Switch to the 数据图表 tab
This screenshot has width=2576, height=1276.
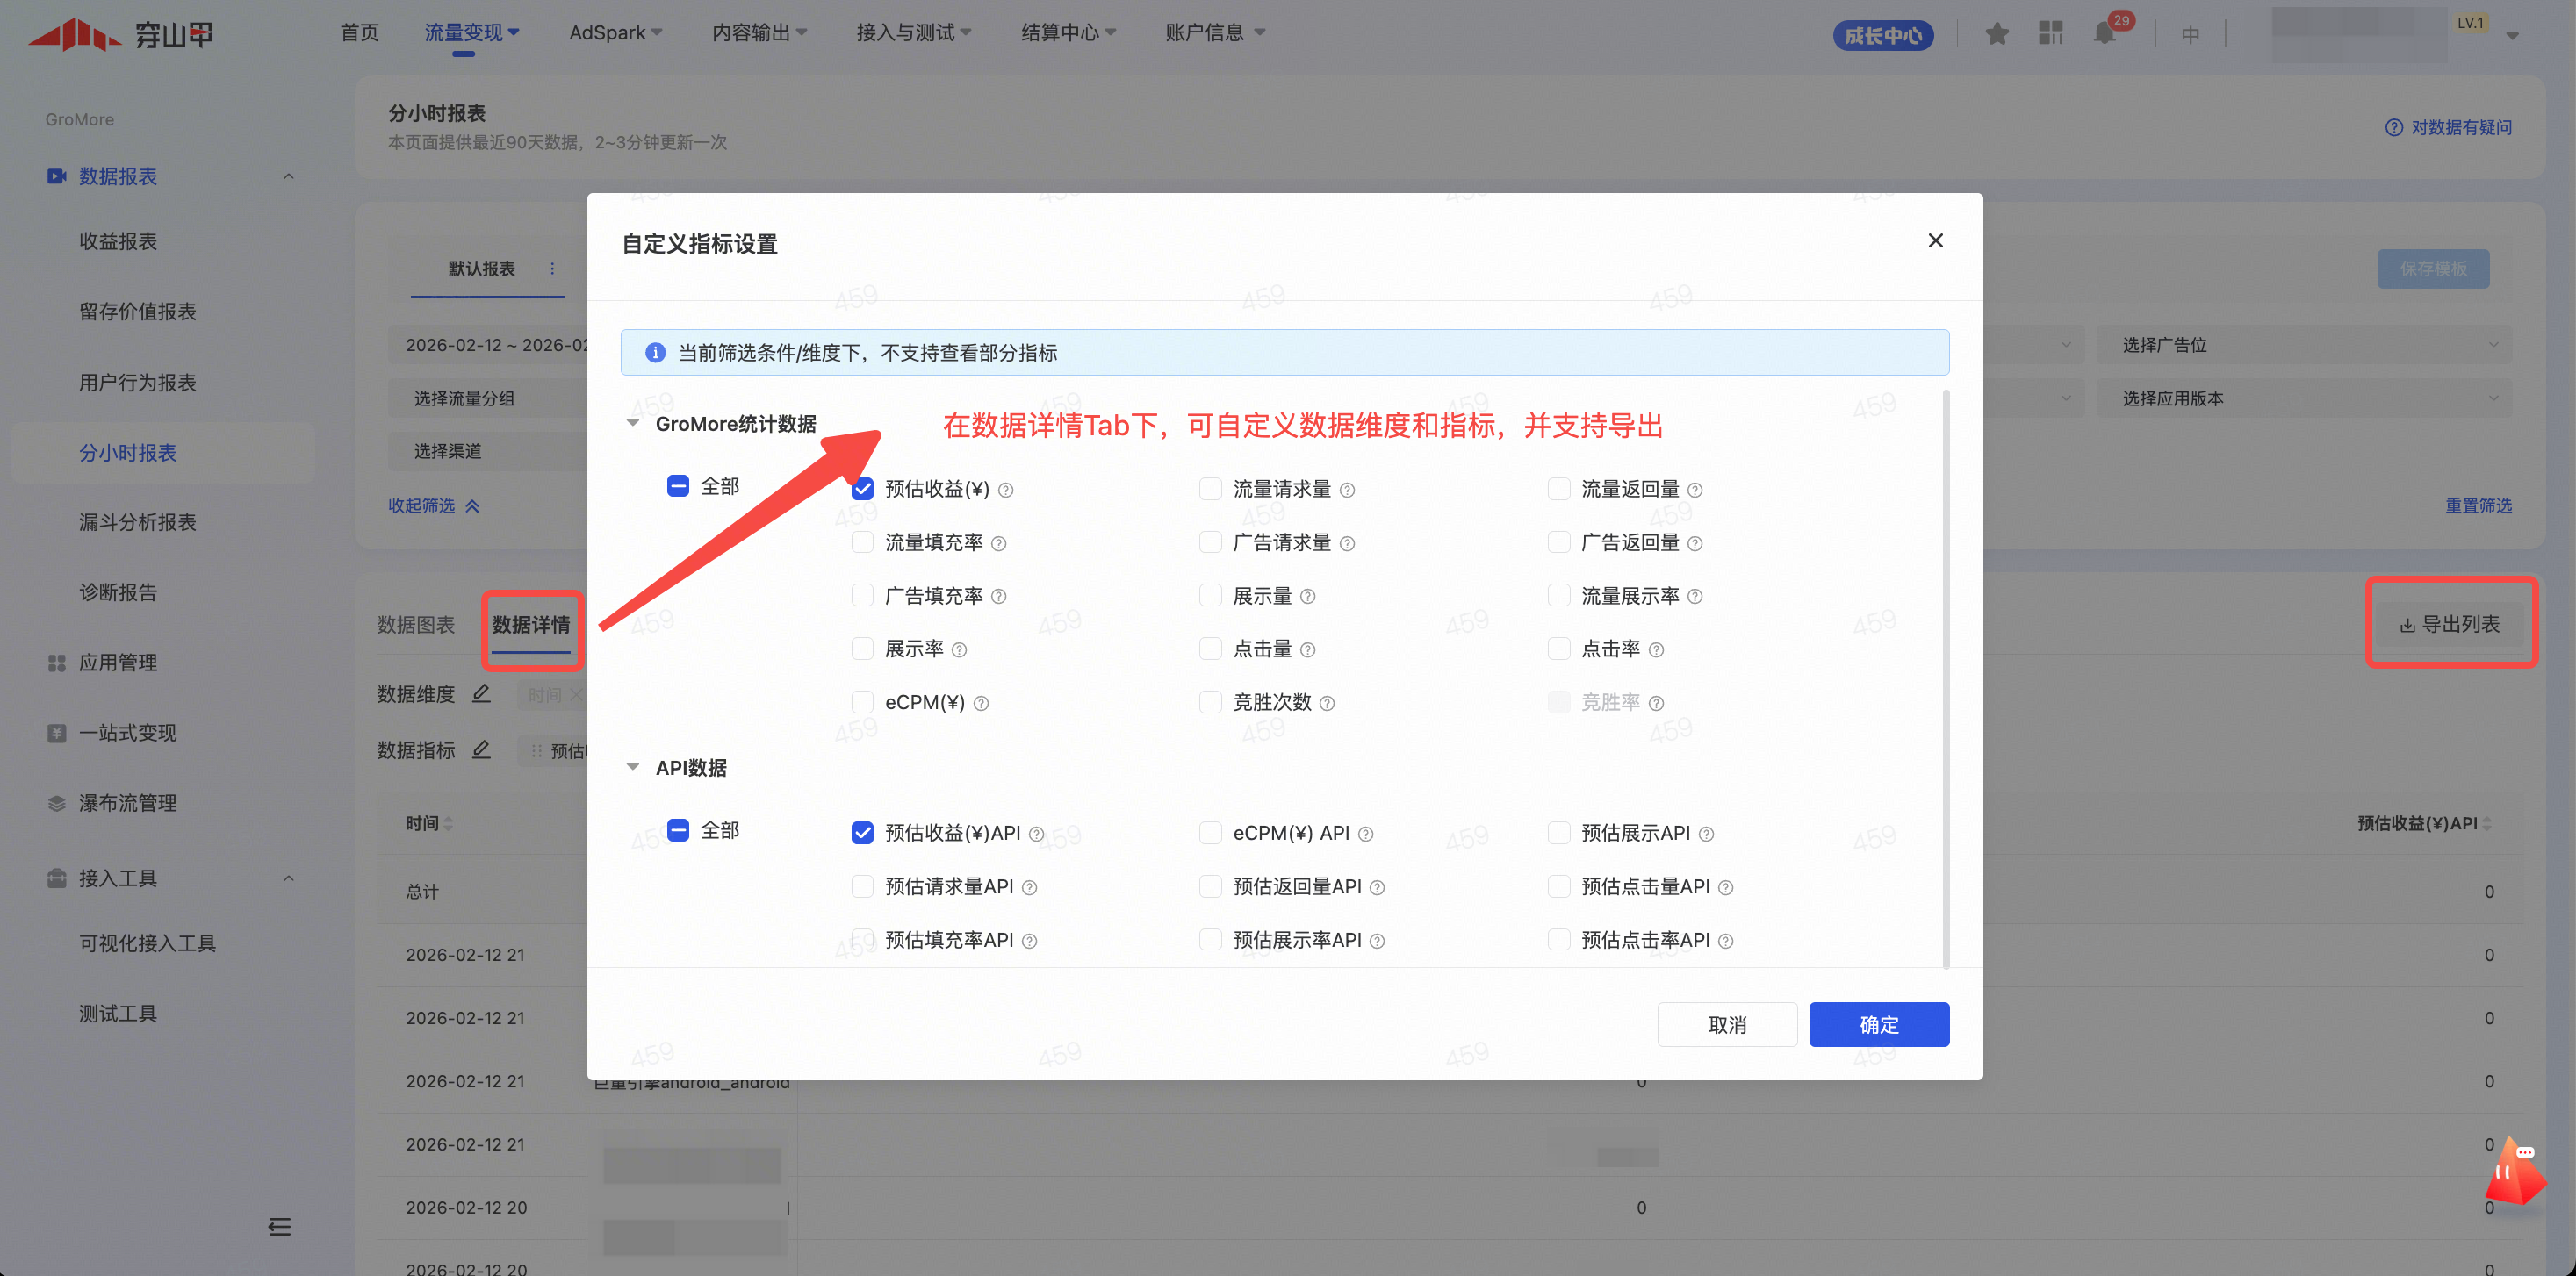click(416, 625)
